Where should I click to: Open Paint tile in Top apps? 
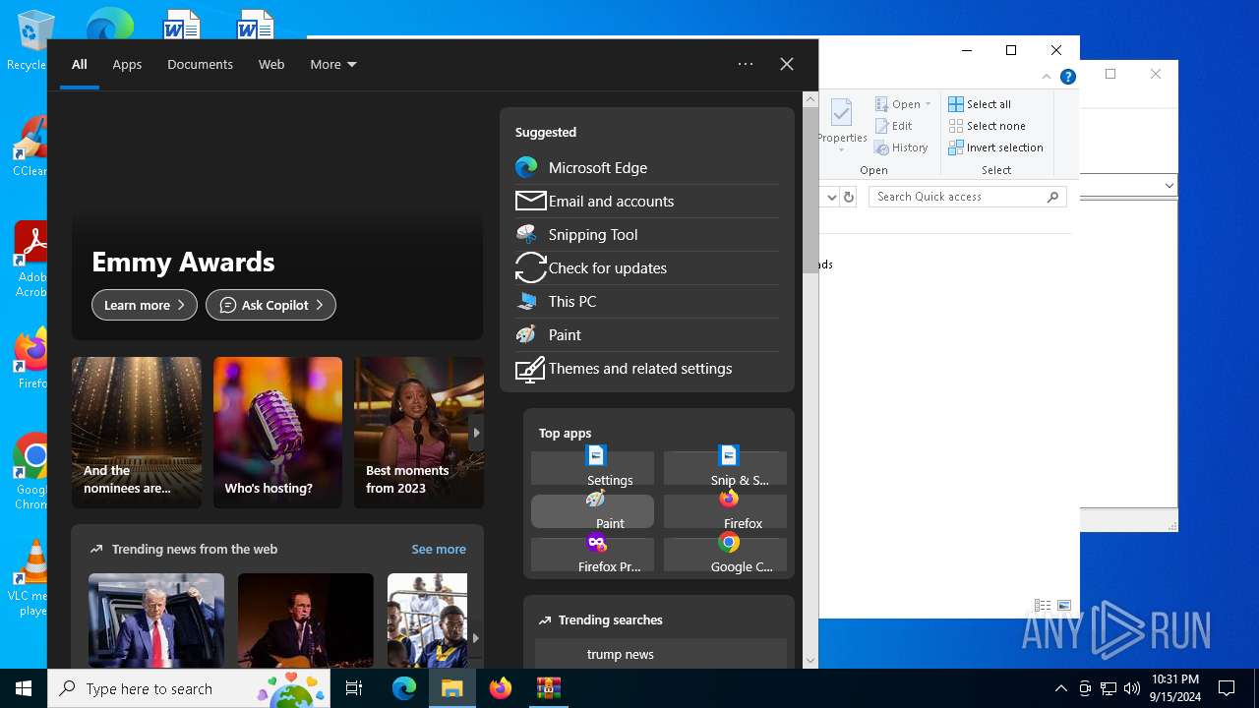[x=592, y=511]
